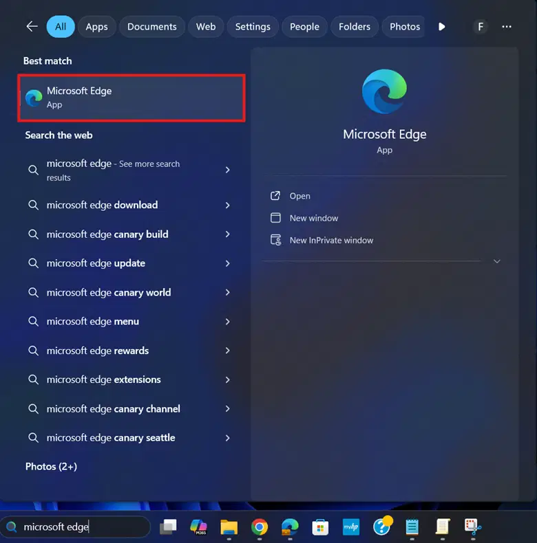
Task: Expand chevron for 'microsoft edge rewards'
Action: tap(228, 351)
